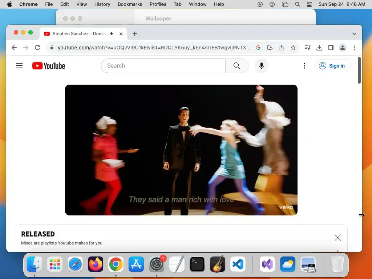
Task: Click the play-circle icon in the menu bar
Action: pos(260,4)
